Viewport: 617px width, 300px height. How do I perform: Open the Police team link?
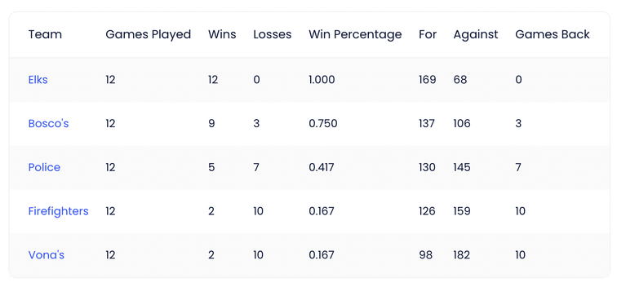click(44, 167)
